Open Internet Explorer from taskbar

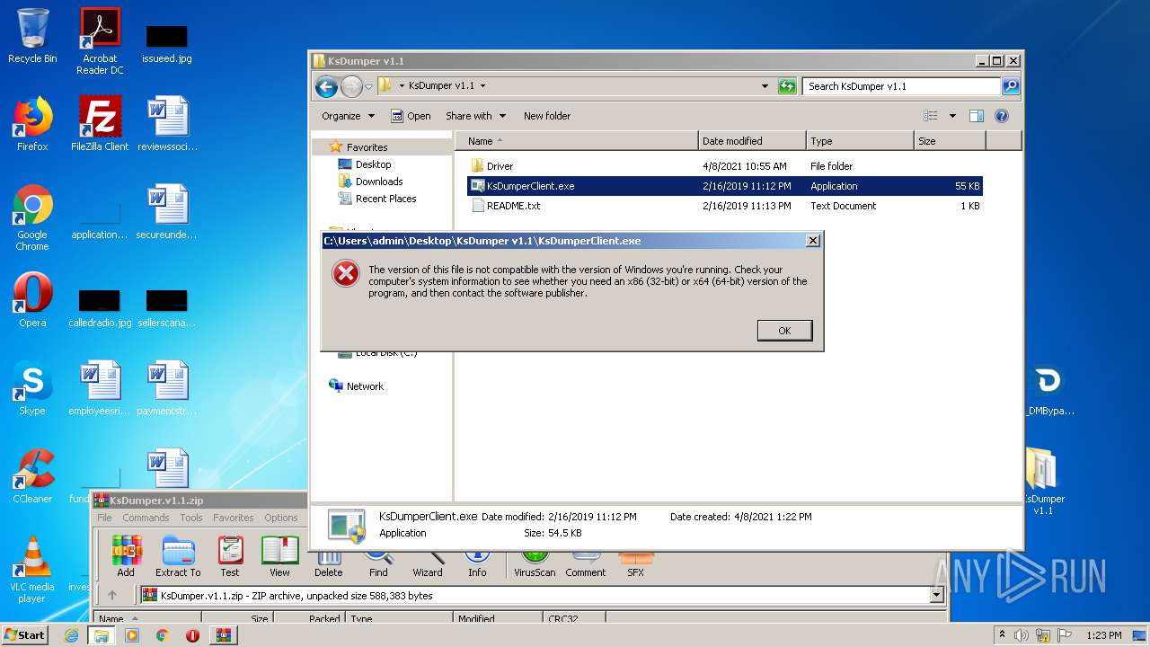(71, 635)
